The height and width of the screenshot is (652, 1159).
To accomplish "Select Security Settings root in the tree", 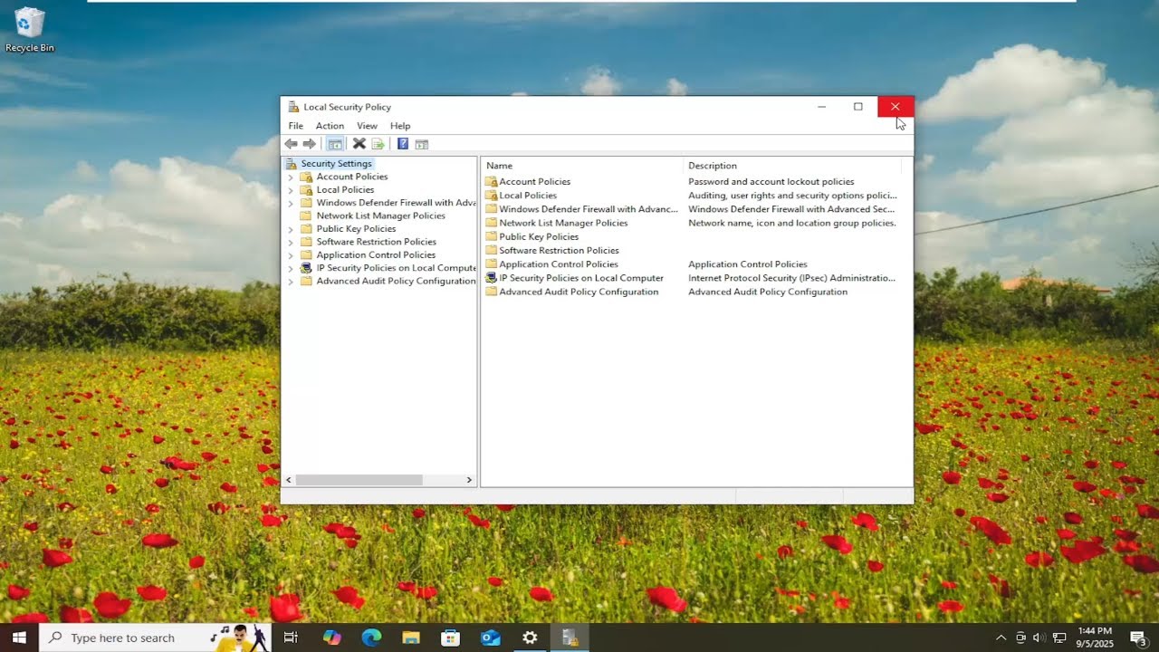I will pyautogui.click(x=336, y=164).
